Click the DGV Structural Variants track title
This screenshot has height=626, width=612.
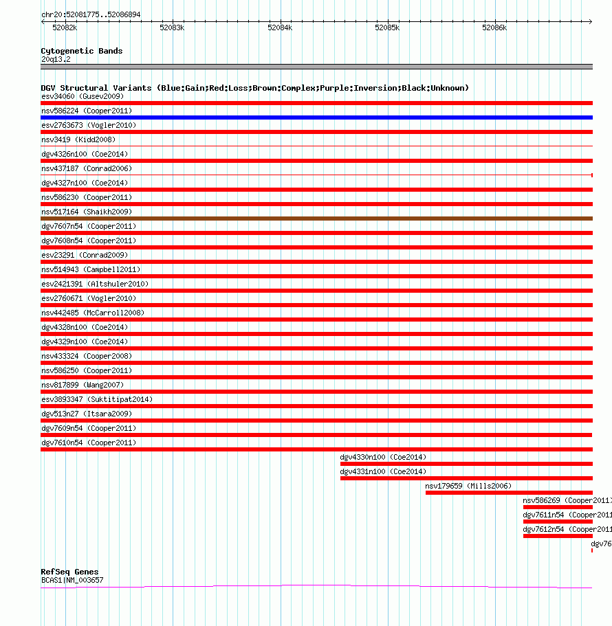(x=255, y=88)
